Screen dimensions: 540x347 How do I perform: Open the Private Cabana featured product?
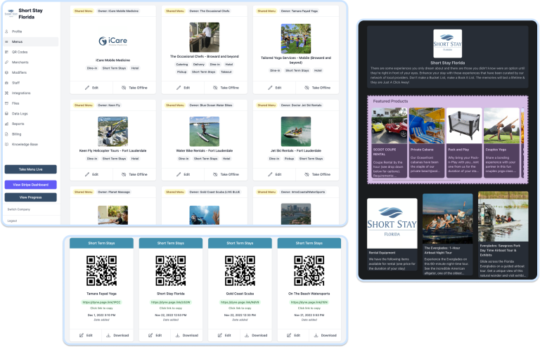tap(427, 143)
